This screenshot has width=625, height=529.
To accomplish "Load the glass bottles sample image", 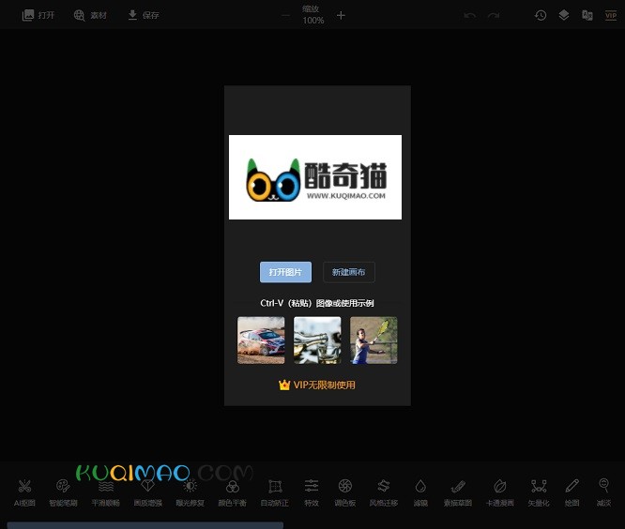I will coord(317,340).
